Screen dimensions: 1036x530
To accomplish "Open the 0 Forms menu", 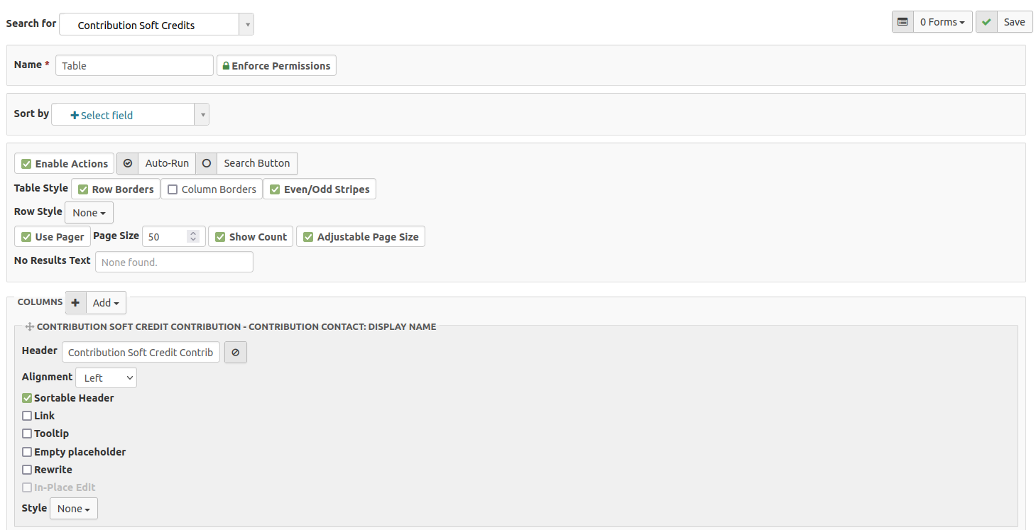I will click(942, 22).
